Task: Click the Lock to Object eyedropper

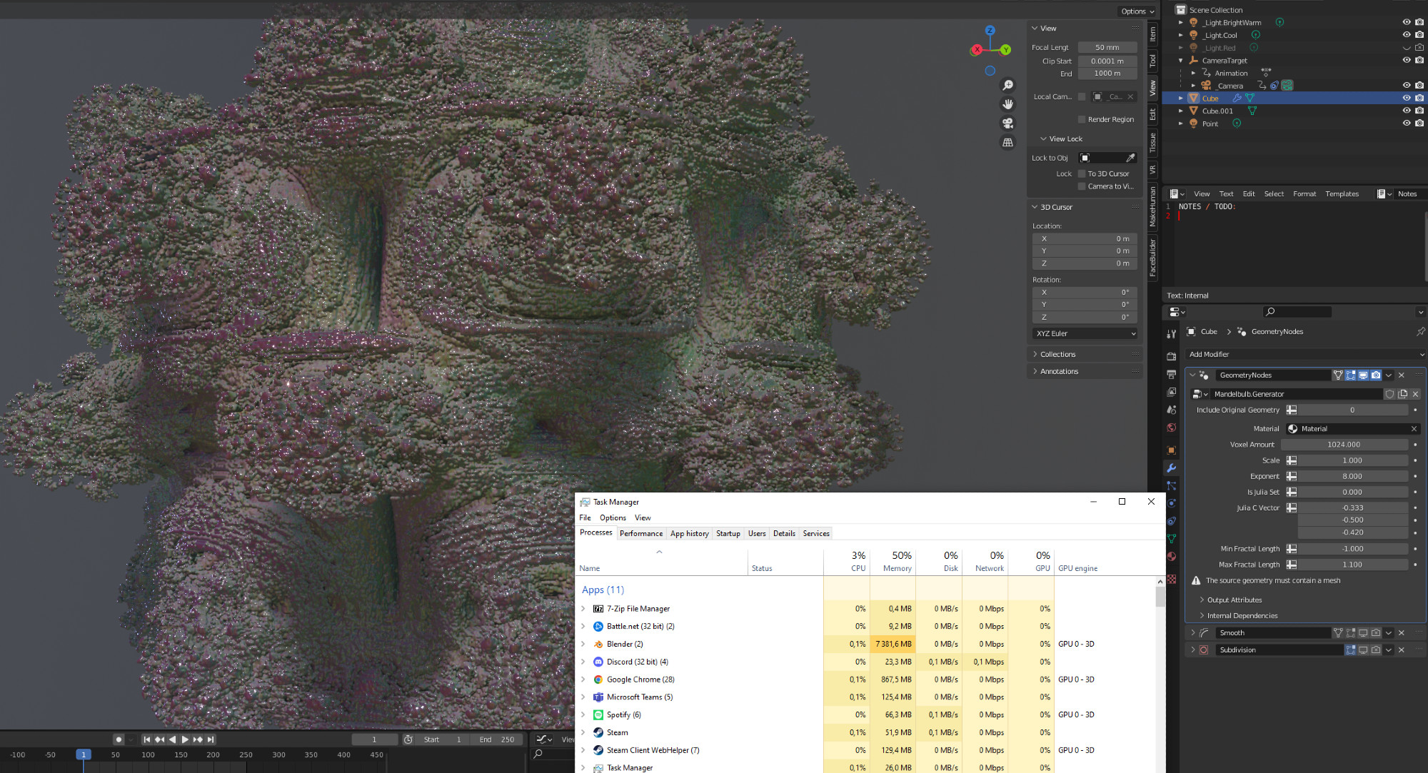Action: (x=1130, y=158)
